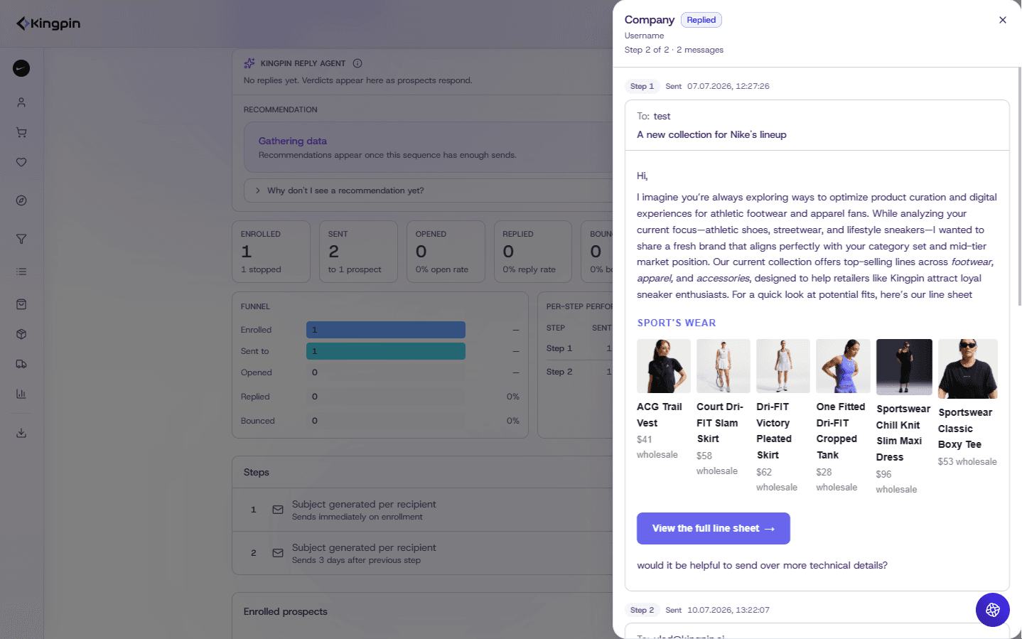
Task: Open the Nike brand avatar in sidebar
Action: (x=21, y=68)
